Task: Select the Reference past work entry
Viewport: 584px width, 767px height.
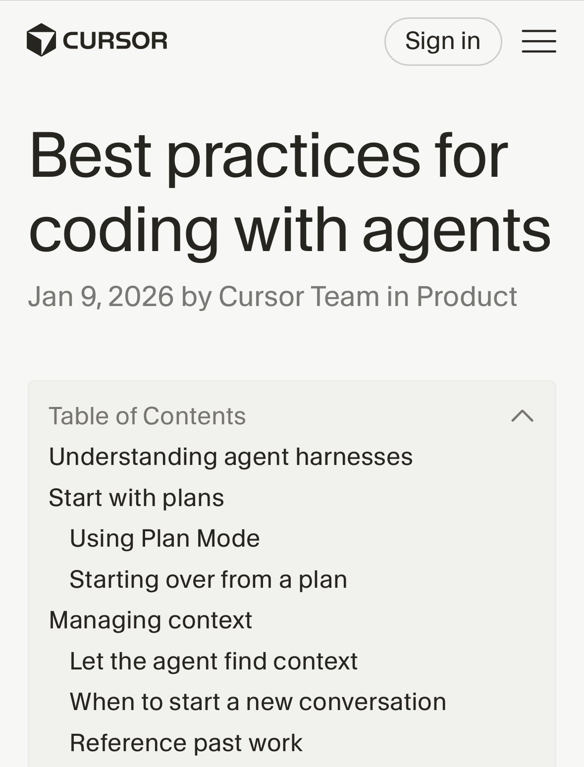Action: pos(186,743)
